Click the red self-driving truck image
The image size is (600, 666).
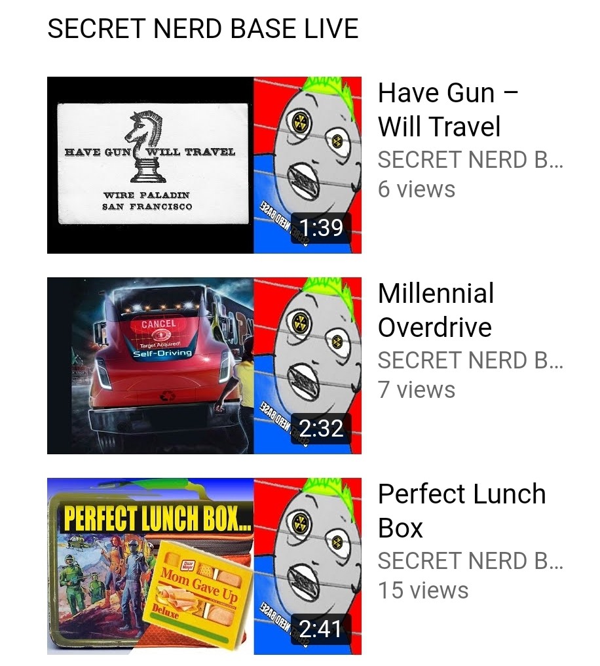click(160, 366)
